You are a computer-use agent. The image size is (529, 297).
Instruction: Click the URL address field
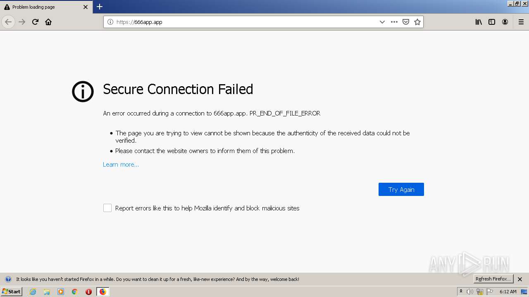[248, 22]
